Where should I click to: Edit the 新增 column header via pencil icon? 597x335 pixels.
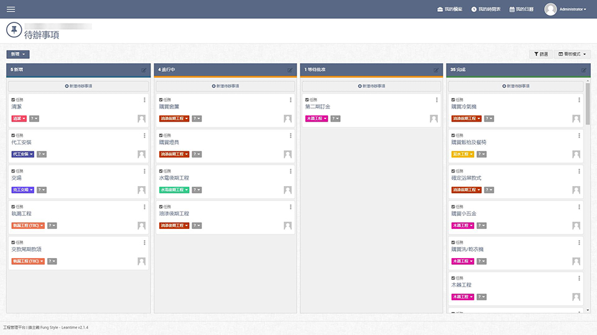click(144, 70)
